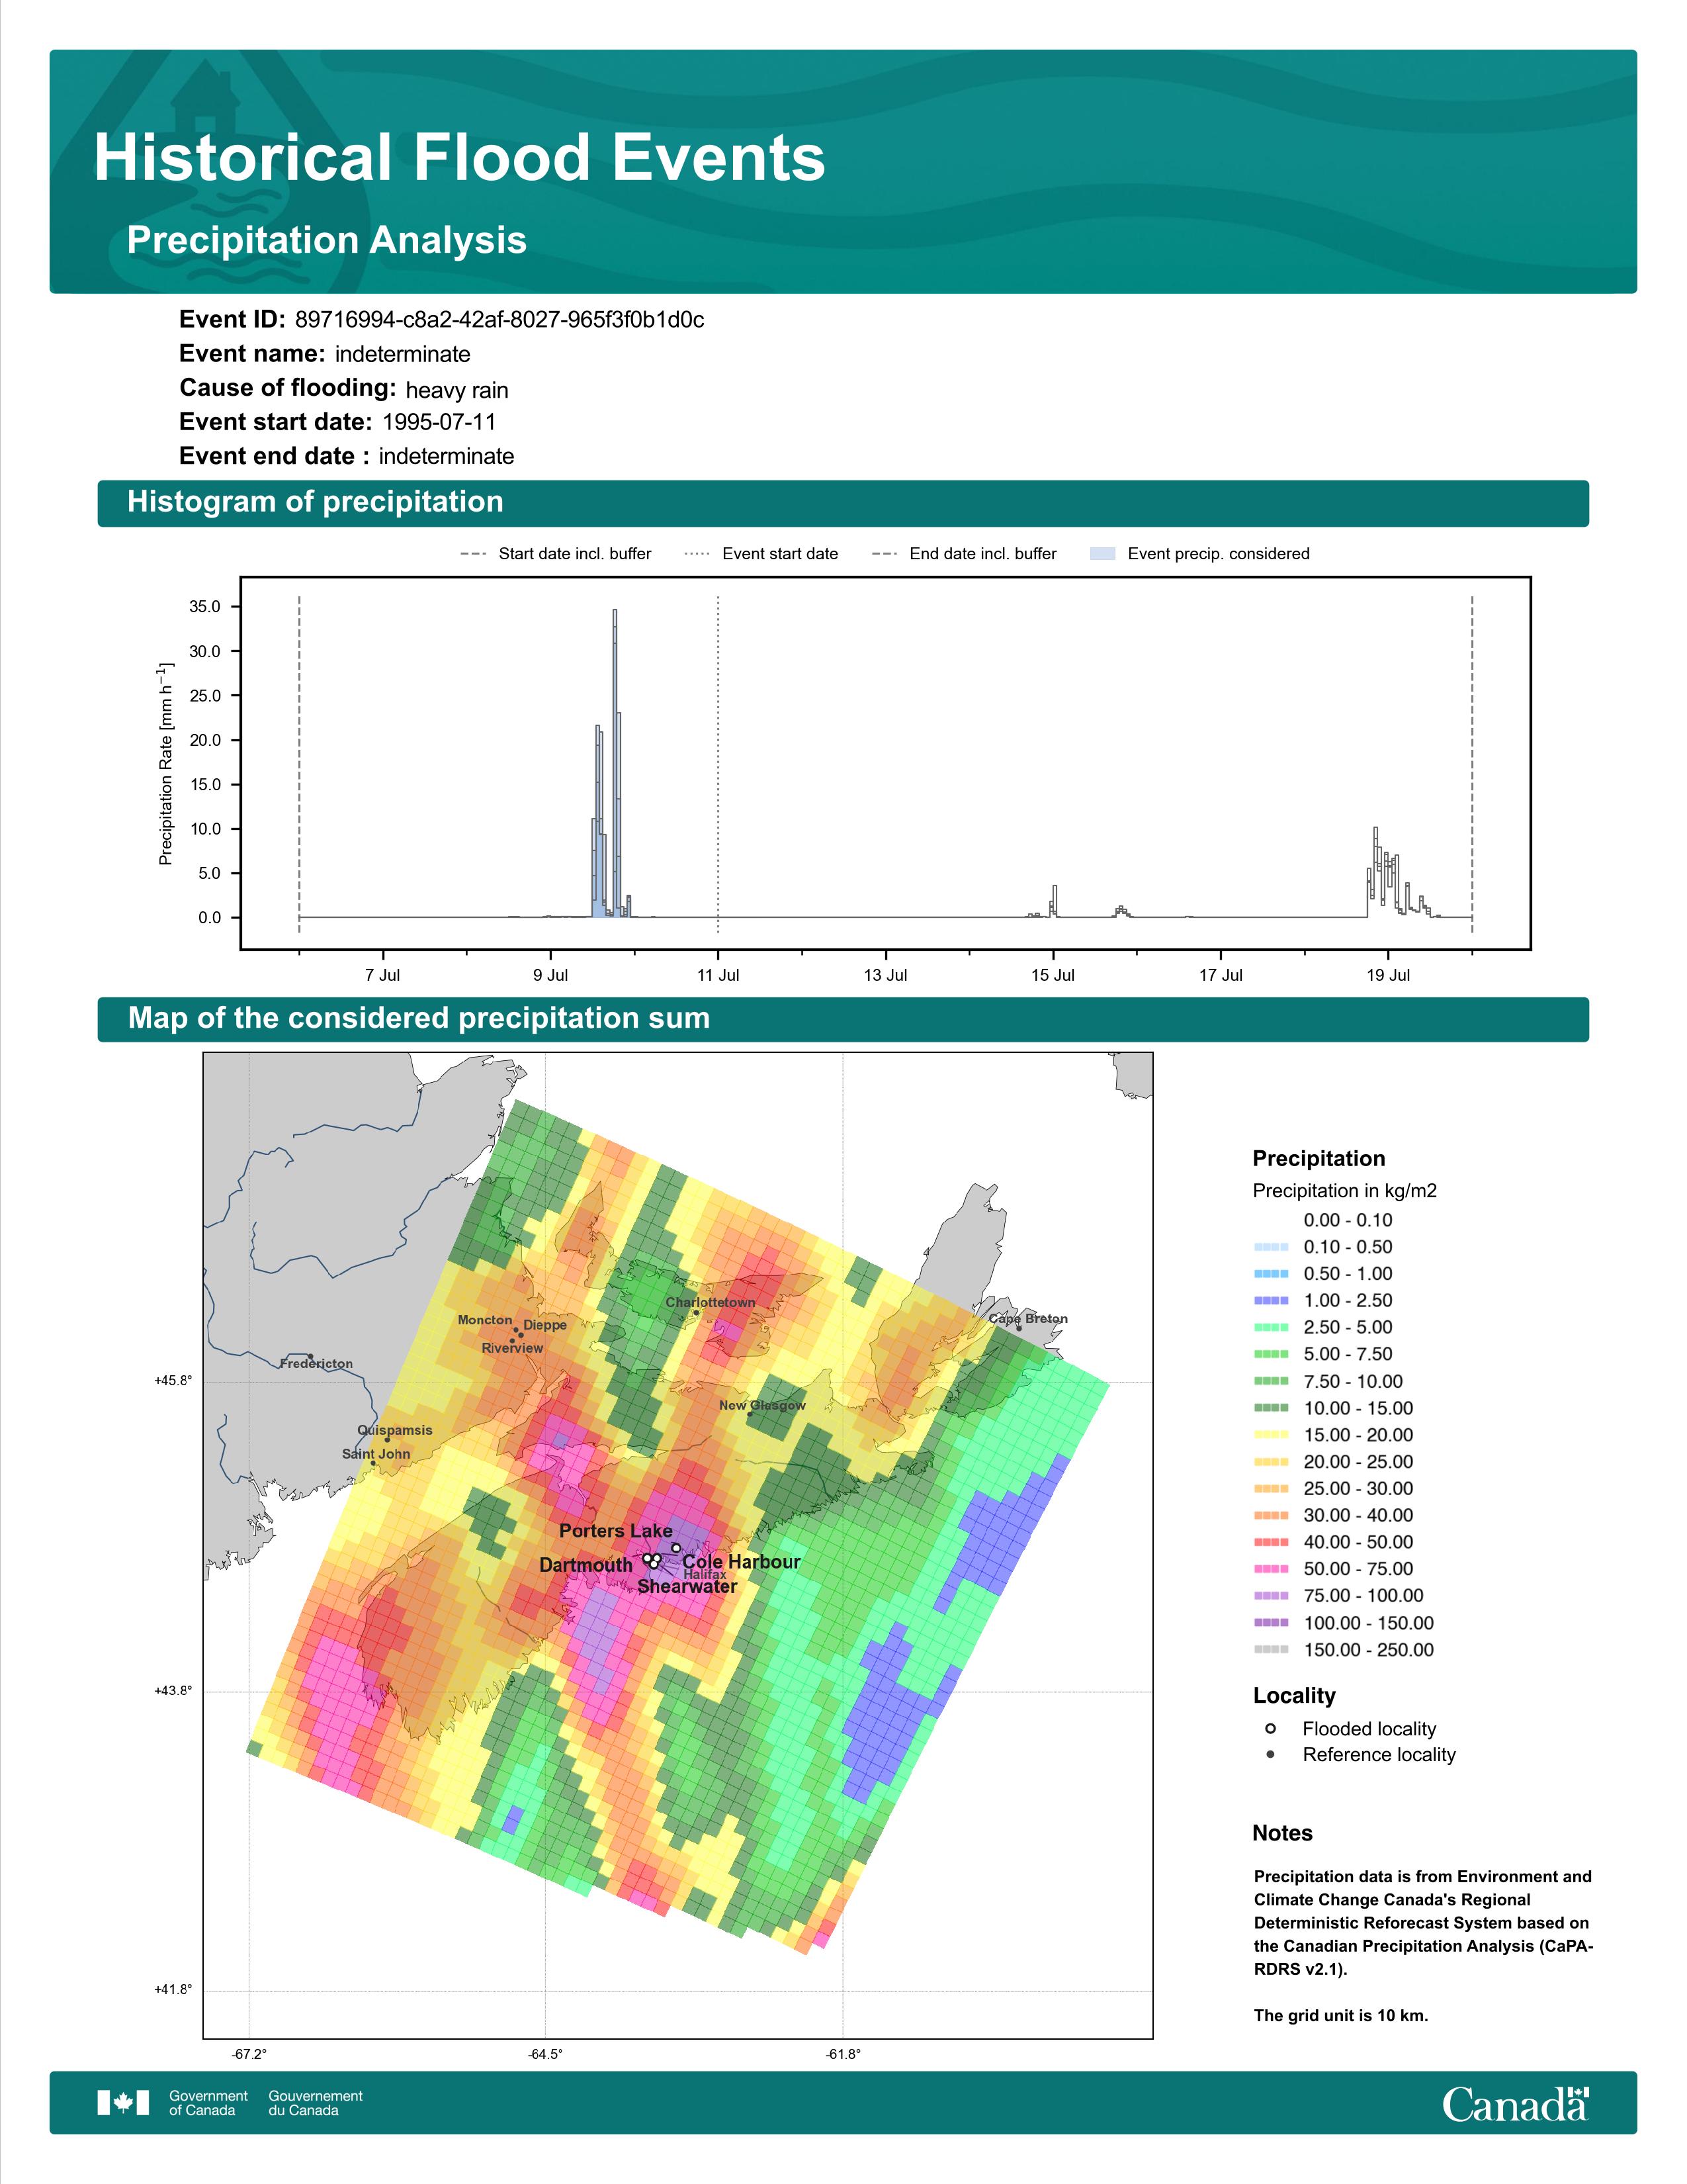1687x2184 pixels.
Task: Click the Moncton map label
Action: coord(485,1320)
